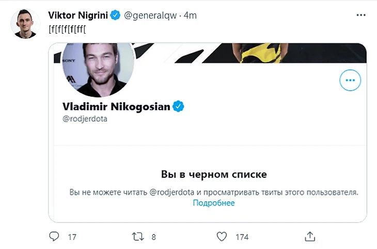
Task: Click the share tweet icon
Action: (310, 237)
